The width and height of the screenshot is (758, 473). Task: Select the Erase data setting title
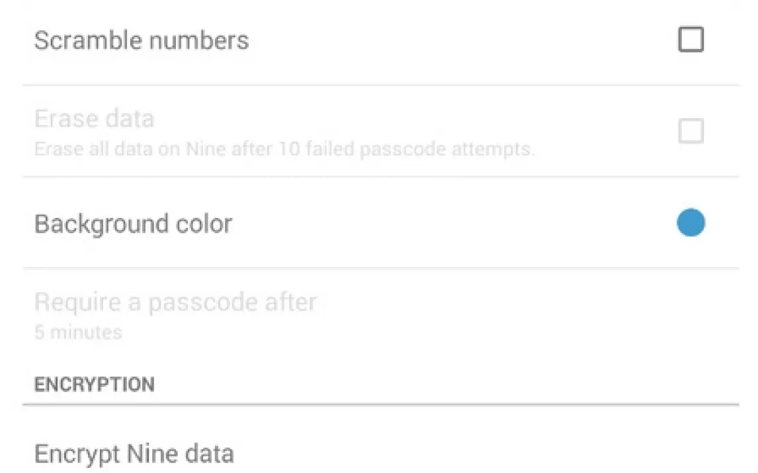(x=94, y=119)
